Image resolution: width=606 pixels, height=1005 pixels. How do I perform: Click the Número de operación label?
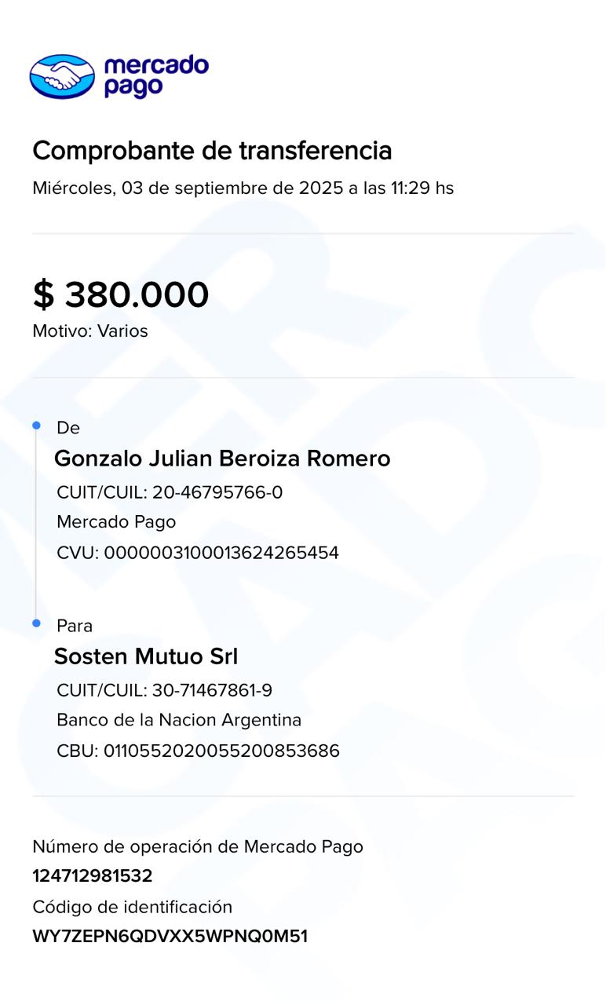tap(198, 846)
